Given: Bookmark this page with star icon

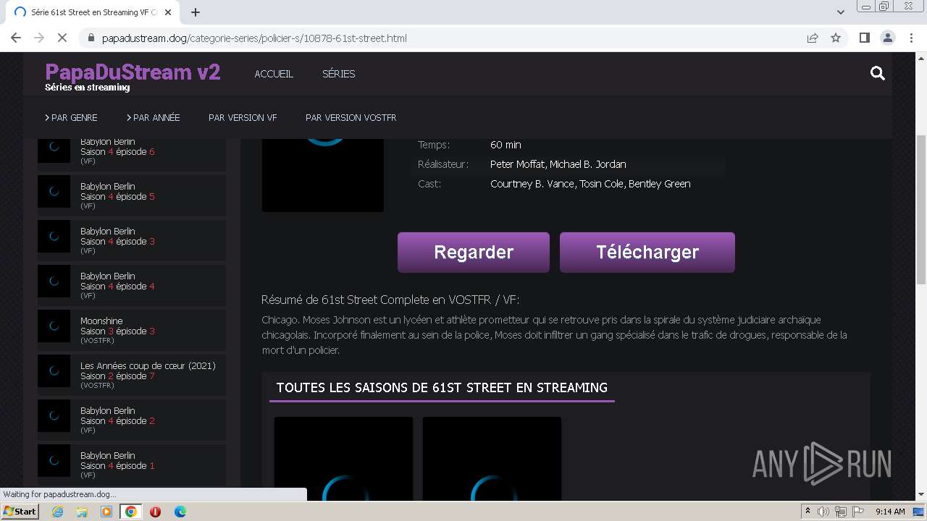Looking at the screenshot, I should click(836, 38).
